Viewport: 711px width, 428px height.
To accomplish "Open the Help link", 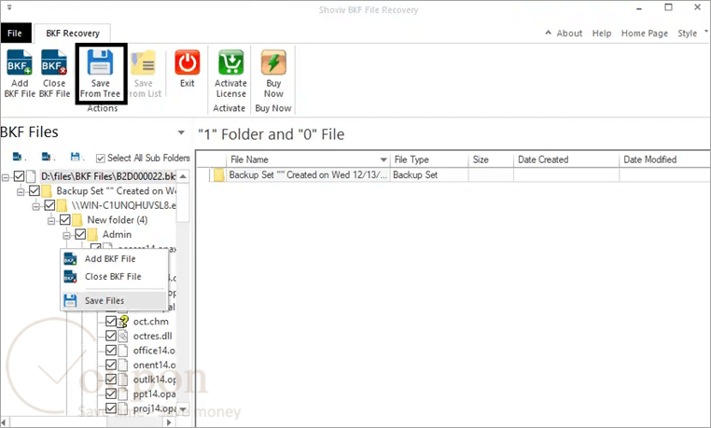I will 602,33.
